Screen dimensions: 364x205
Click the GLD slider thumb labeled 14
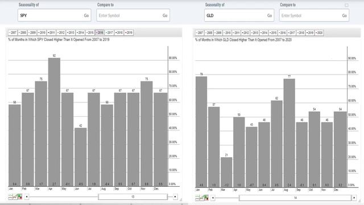295,198
